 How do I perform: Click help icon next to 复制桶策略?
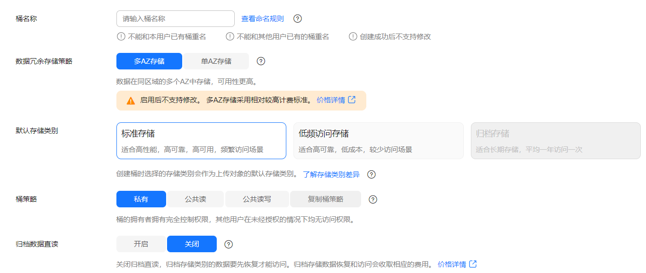373,199
